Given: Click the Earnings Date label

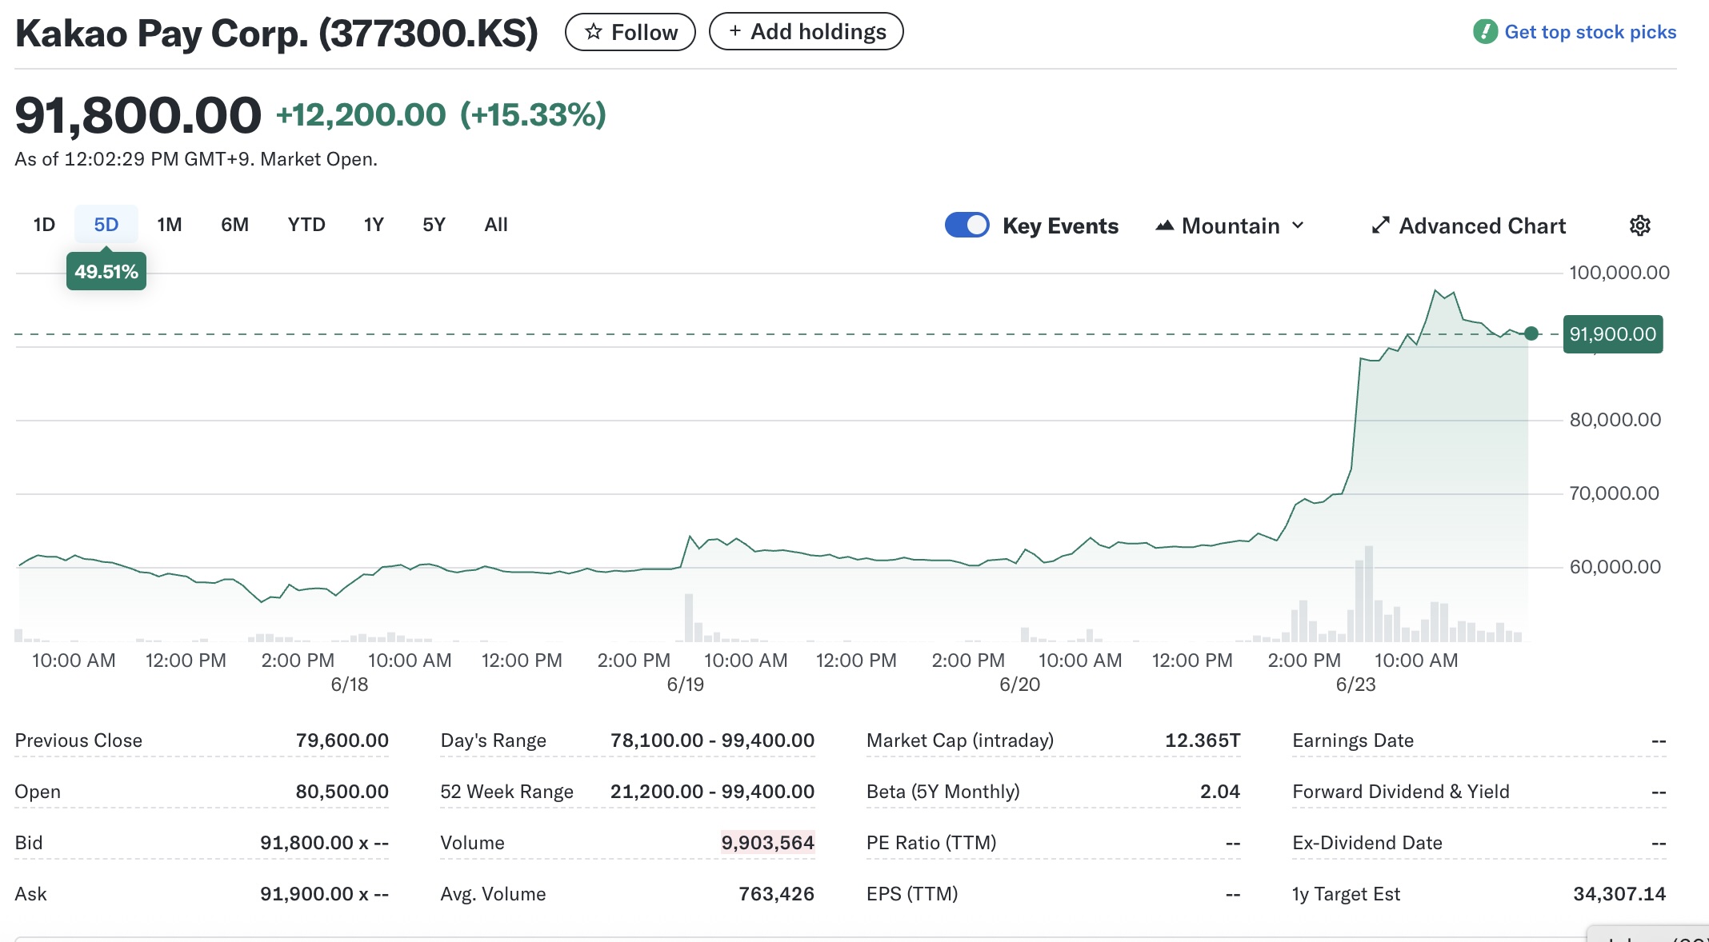Looking at the screenshot, I should click(x=1353, y=740).
